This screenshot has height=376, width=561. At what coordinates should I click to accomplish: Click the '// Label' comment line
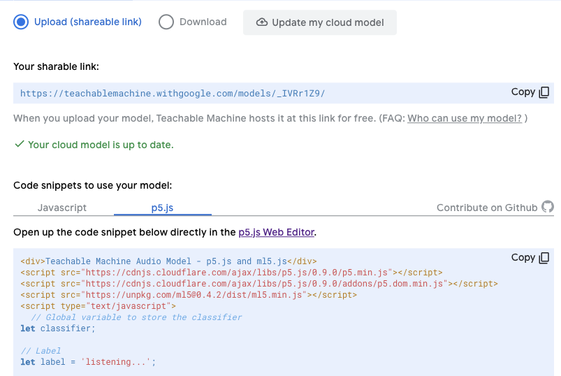pyautogui.click(x=41, y=351)
